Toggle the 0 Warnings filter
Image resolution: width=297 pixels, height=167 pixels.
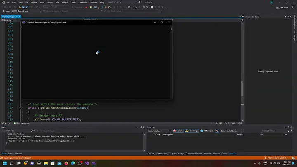[x=191, y=131]
